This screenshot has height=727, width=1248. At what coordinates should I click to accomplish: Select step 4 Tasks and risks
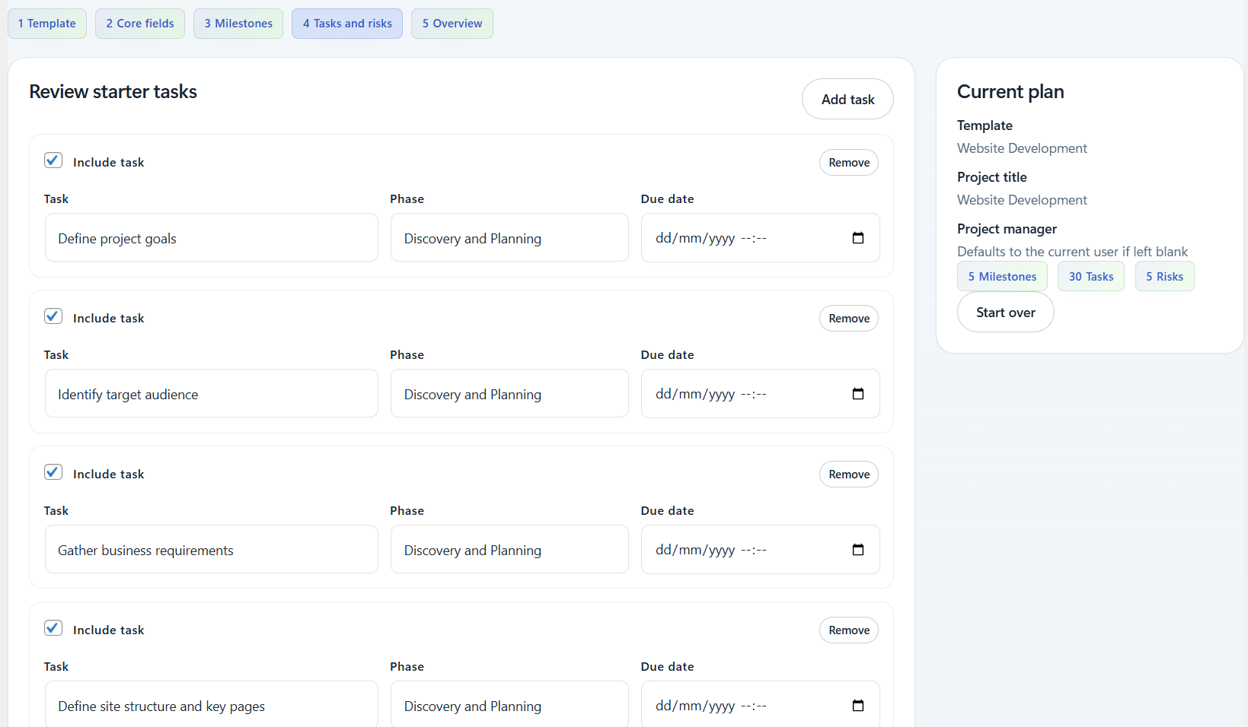(x=347, y=24)
